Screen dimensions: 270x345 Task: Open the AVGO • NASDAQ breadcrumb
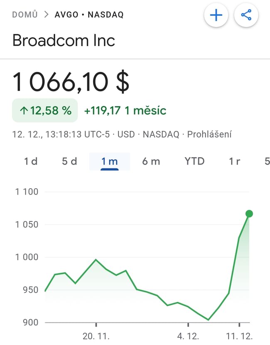pyautogui.click(x=89, y=15)
